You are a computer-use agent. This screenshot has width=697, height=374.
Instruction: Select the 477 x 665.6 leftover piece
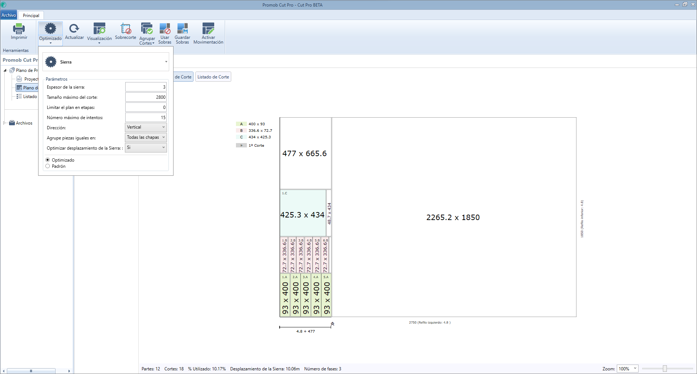(x=305, y=153)
